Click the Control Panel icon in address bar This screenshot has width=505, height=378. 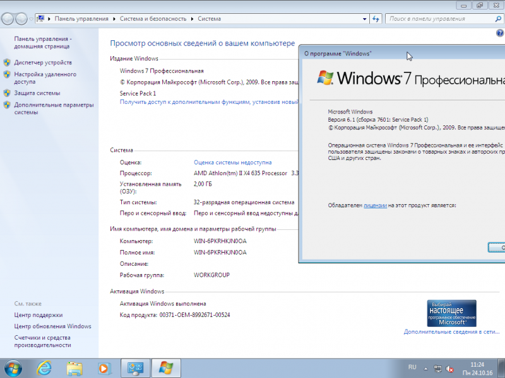(40, 19)
